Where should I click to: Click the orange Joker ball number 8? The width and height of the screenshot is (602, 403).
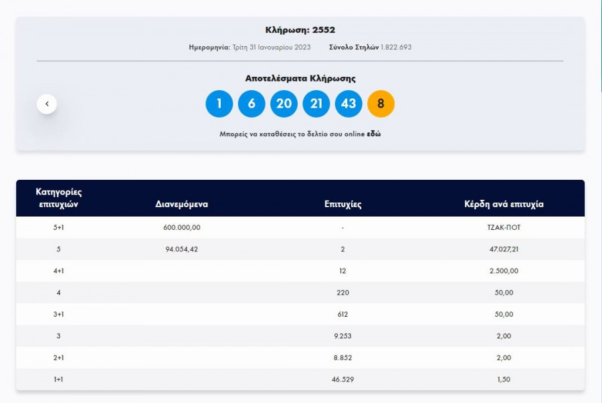[381, 104]
